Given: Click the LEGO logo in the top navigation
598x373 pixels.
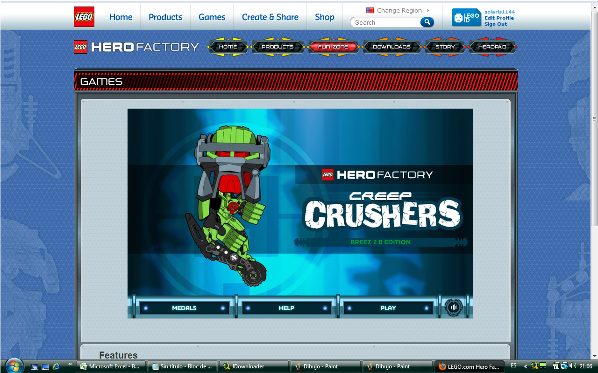Looking at the screenshot, I should click(84, 17).
